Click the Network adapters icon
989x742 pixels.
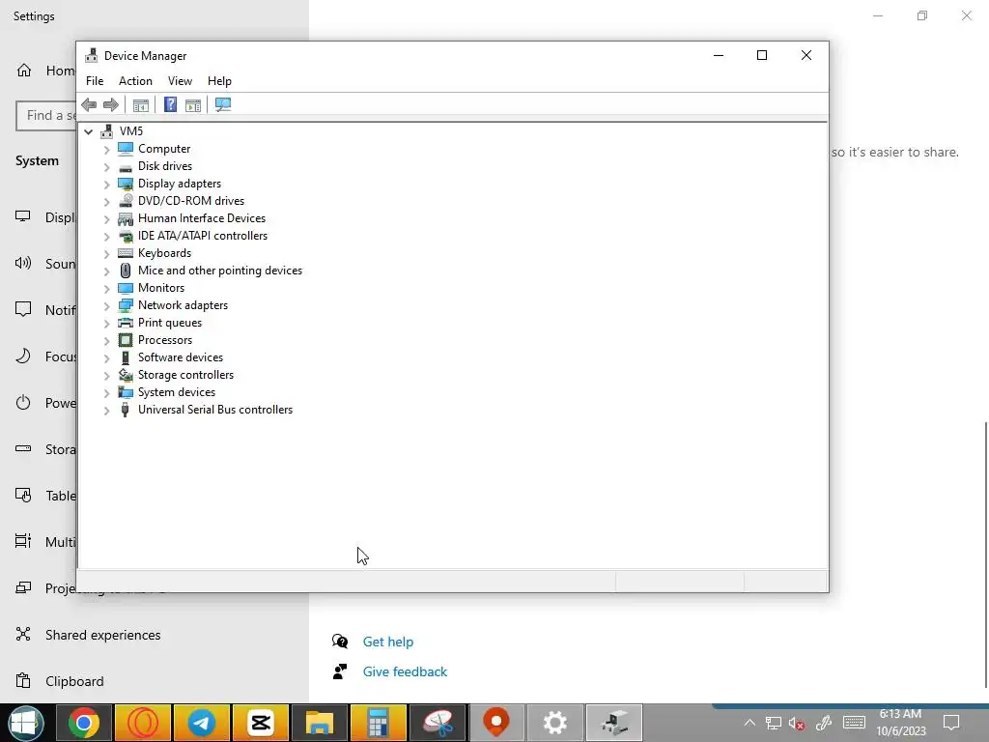point(126,305)
